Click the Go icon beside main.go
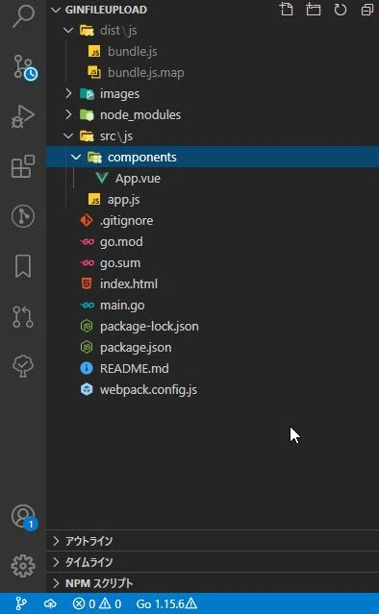Screen dimensions: 379x614 tap(87, 305)
